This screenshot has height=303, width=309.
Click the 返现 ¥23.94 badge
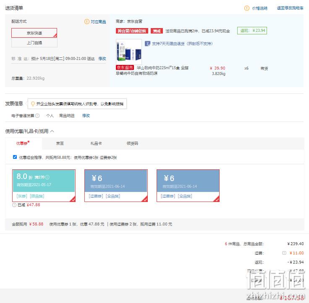pyautogui.click(x=252, y=31)
